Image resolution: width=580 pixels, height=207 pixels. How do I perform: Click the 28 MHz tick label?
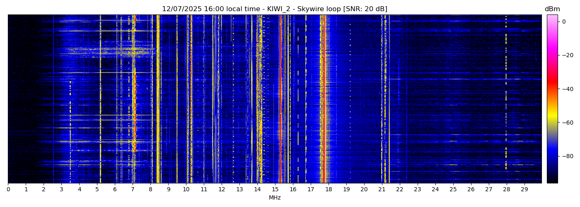pyautogui.click(x=506, y=190)
